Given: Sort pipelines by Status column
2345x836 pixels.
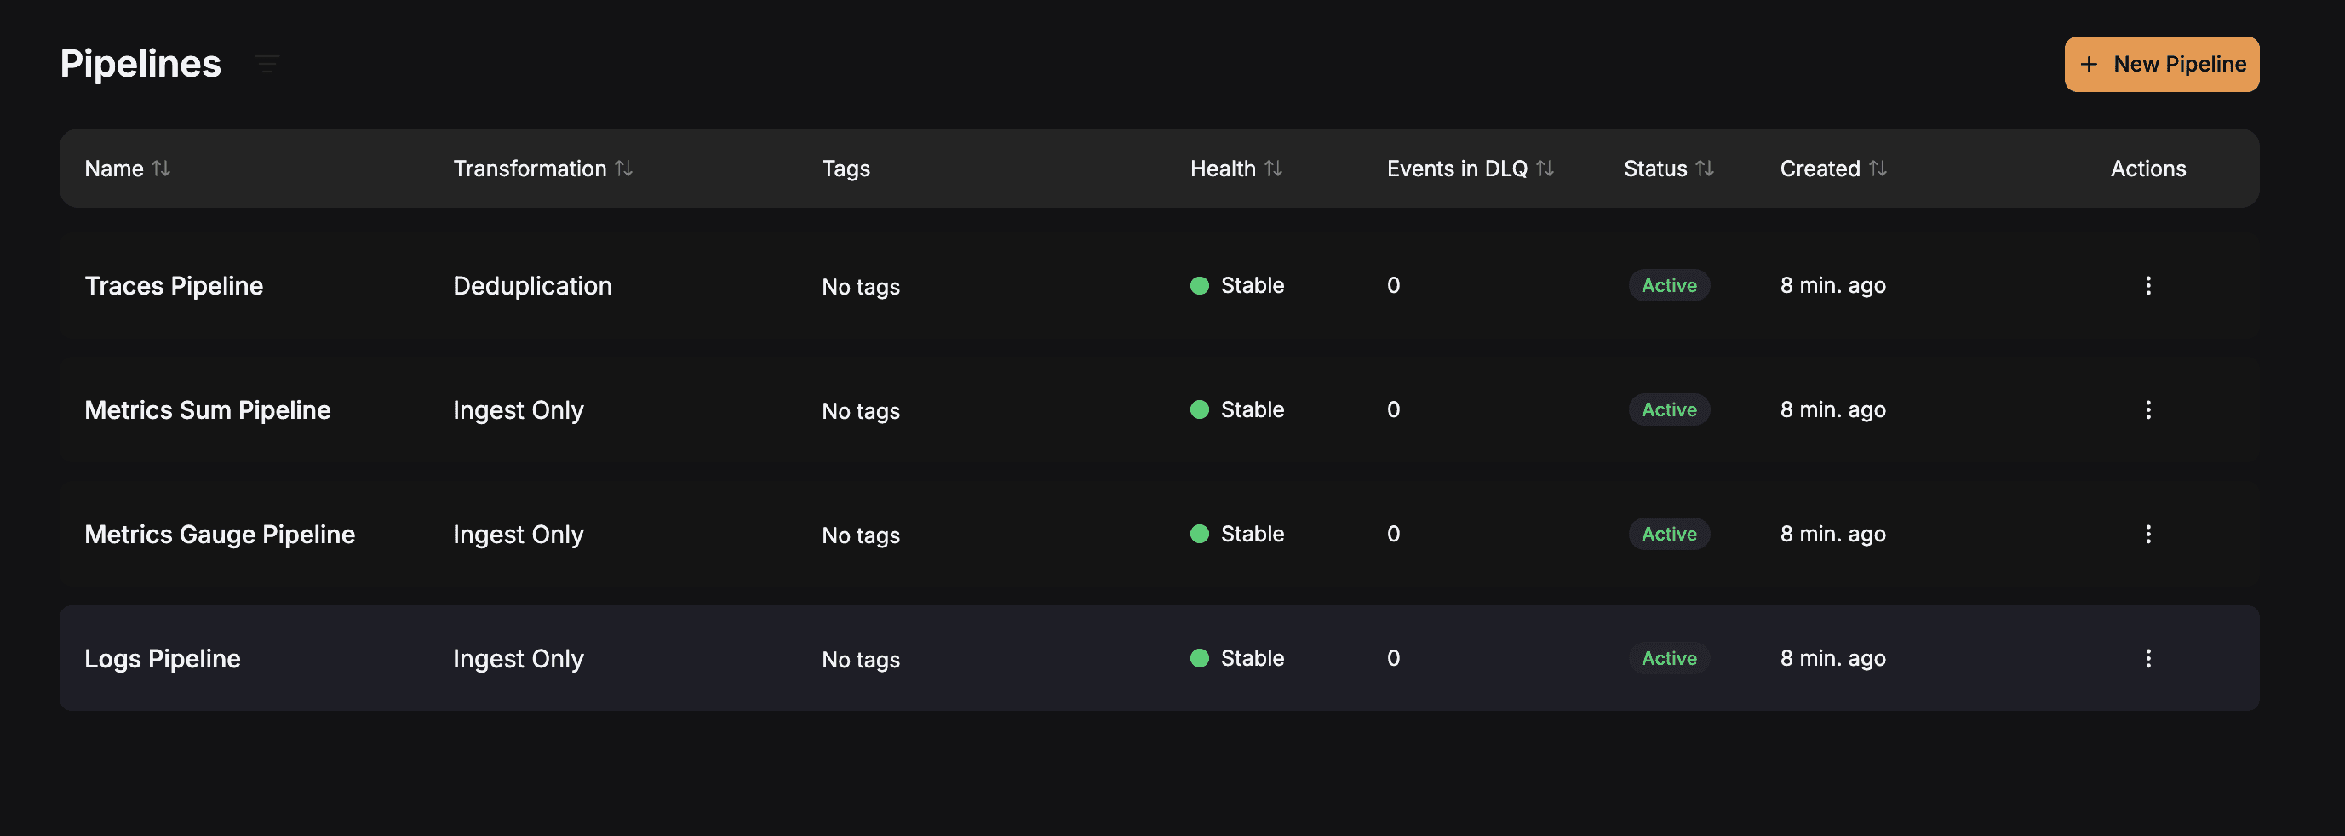Looking at the screenshot, I should click(x=1704, y=169).
